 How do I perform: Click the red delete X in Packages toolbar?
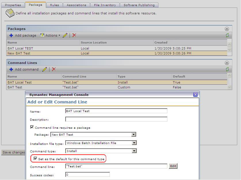click(x=74, y=35)
